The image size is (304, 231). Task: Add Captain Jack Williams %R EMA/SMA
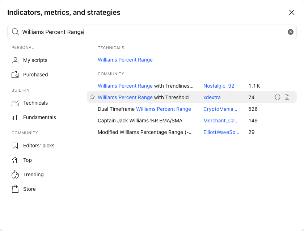(140, 121)
